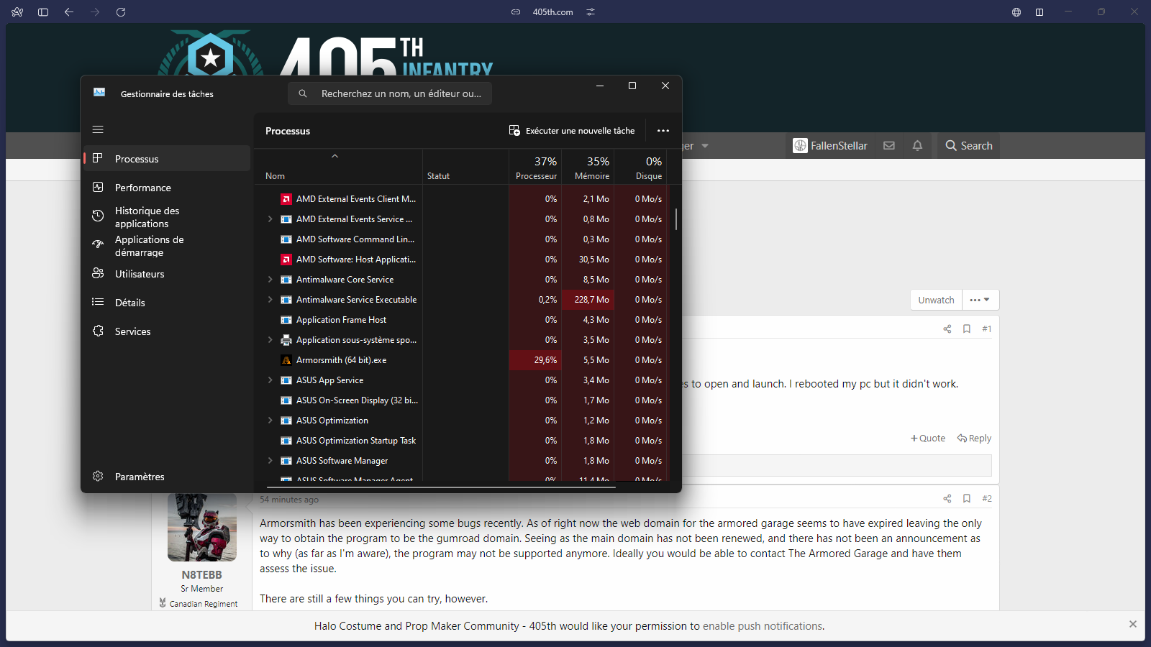1151x647 pixels.
Task: Open the browser app menu logo
Action: pos(17,12)
